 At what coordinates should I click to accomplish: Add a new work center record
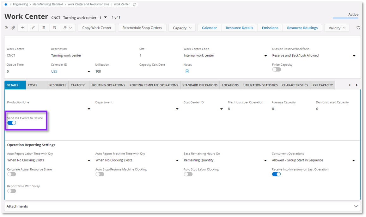(23, 28)
